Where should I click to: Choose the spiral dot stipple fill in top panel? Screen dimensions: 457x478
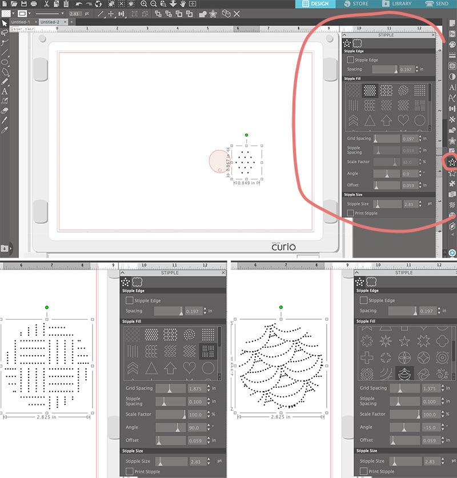click(403, 90)
